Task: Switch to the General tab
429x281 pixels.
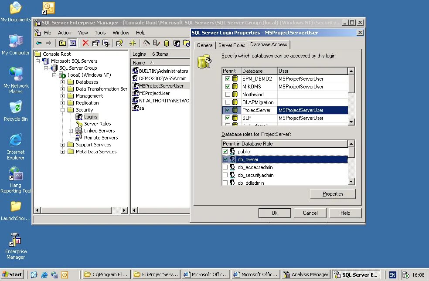Action: pos(205,45)
